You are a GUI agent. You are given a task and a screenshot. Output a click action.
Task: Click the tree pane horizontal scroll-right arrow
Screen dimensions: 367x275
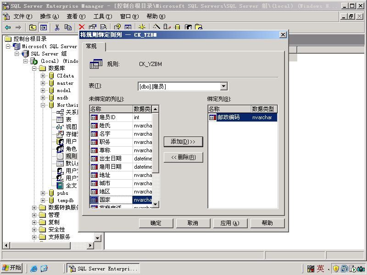[x=90, y=245]
